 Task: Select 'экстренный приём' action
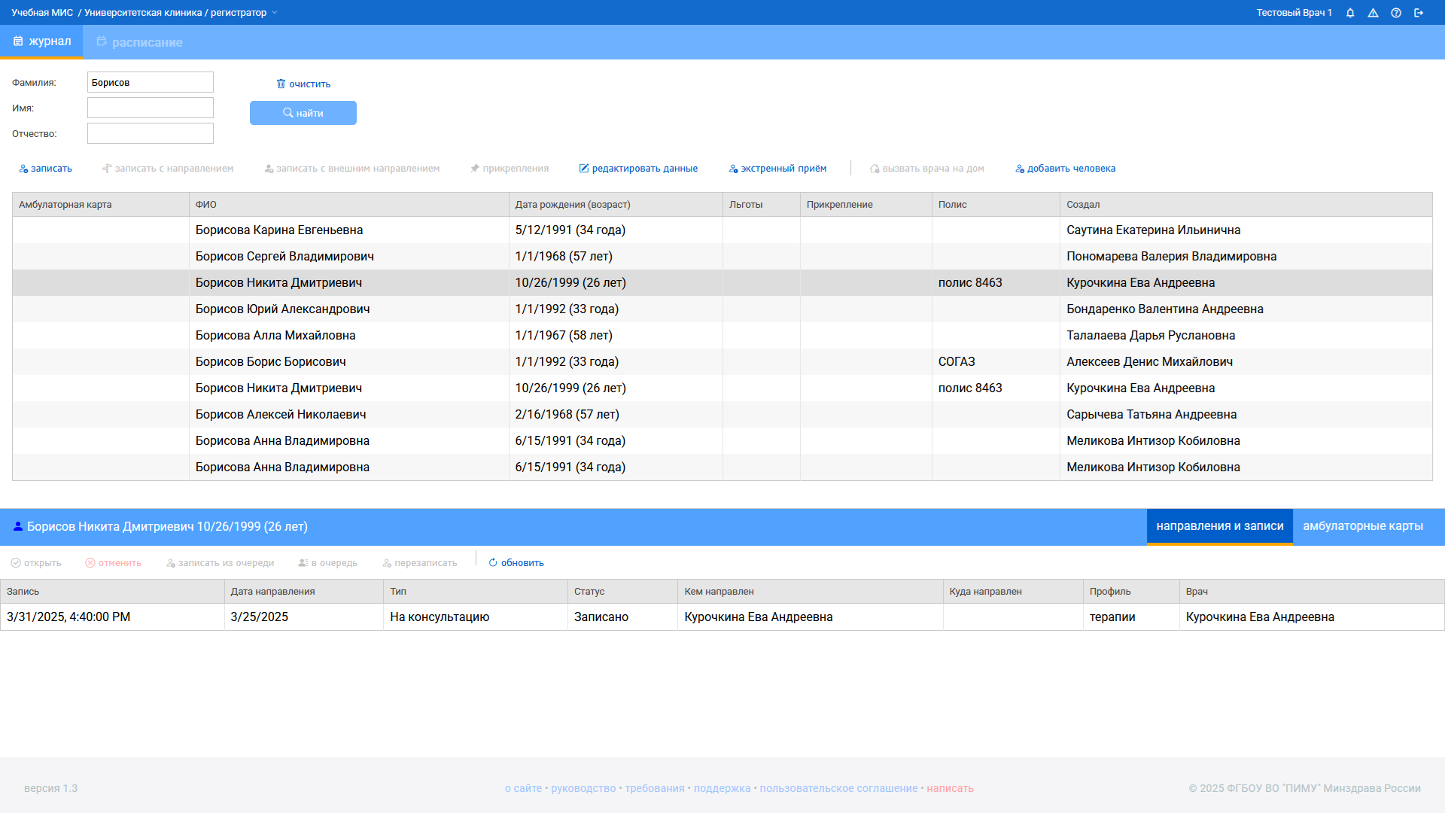(x=777, y=169)
